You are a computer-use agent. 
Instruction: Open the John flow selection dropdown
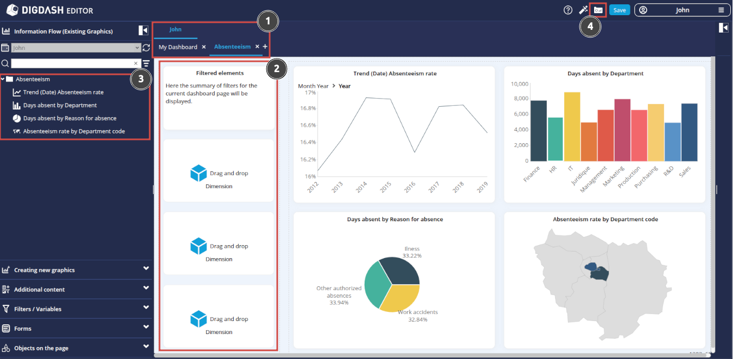75,48
